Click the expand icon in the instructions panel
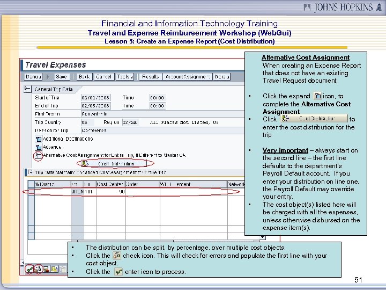Screen dimensions: 386x290 [x=317, y=96]
